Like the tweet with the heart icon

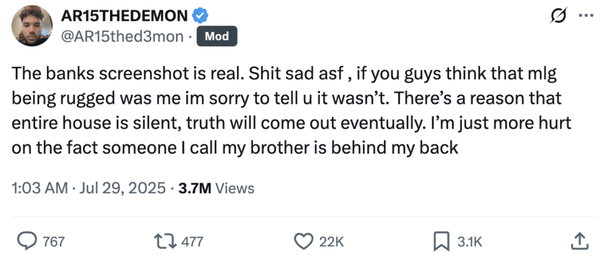(303, 241)
